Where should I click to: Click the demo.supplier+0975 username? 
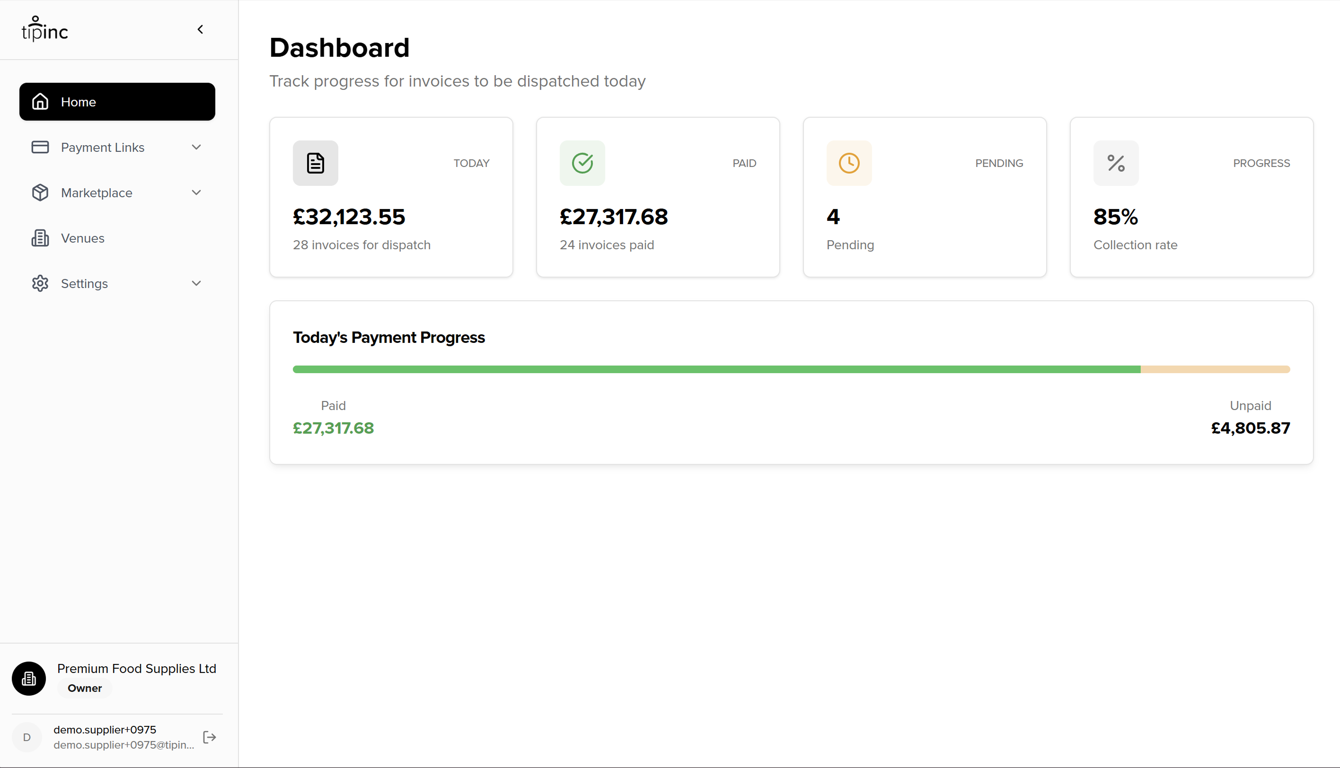pyautogui.click(x=105, y=730)
